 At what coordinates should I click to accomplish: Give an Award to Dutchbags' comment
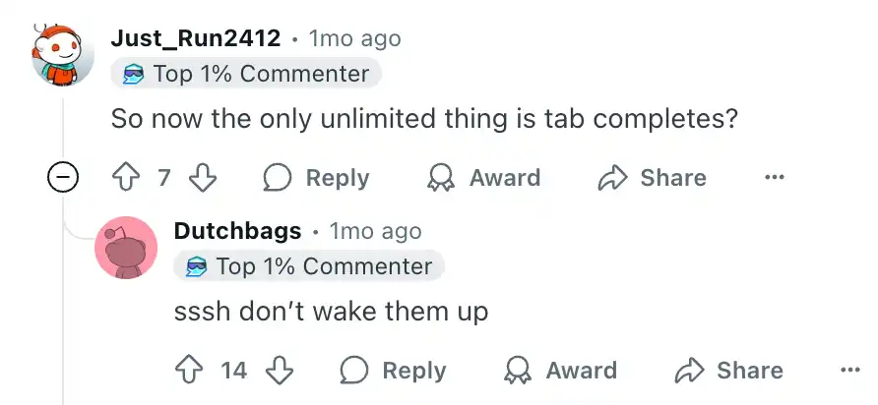pyautogui.click(x=560, y=371)
